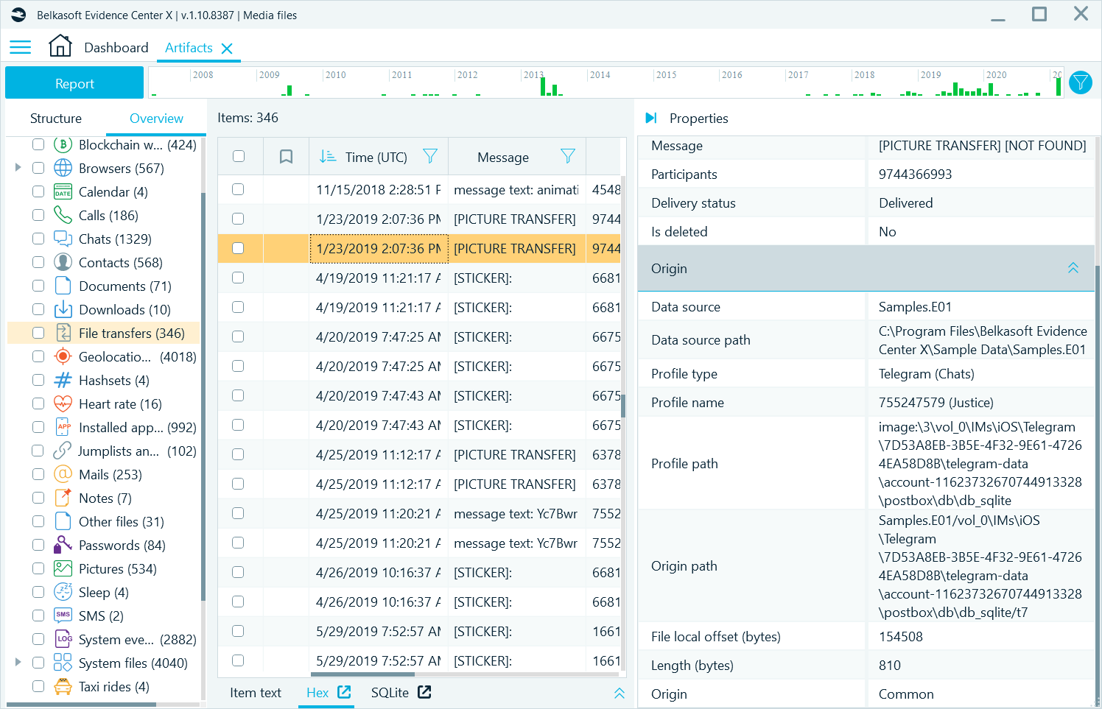Image resolution: width=1102 pixels, height=709 pixels.
Task: Click the Report button
Action: [x=74, y=83]
